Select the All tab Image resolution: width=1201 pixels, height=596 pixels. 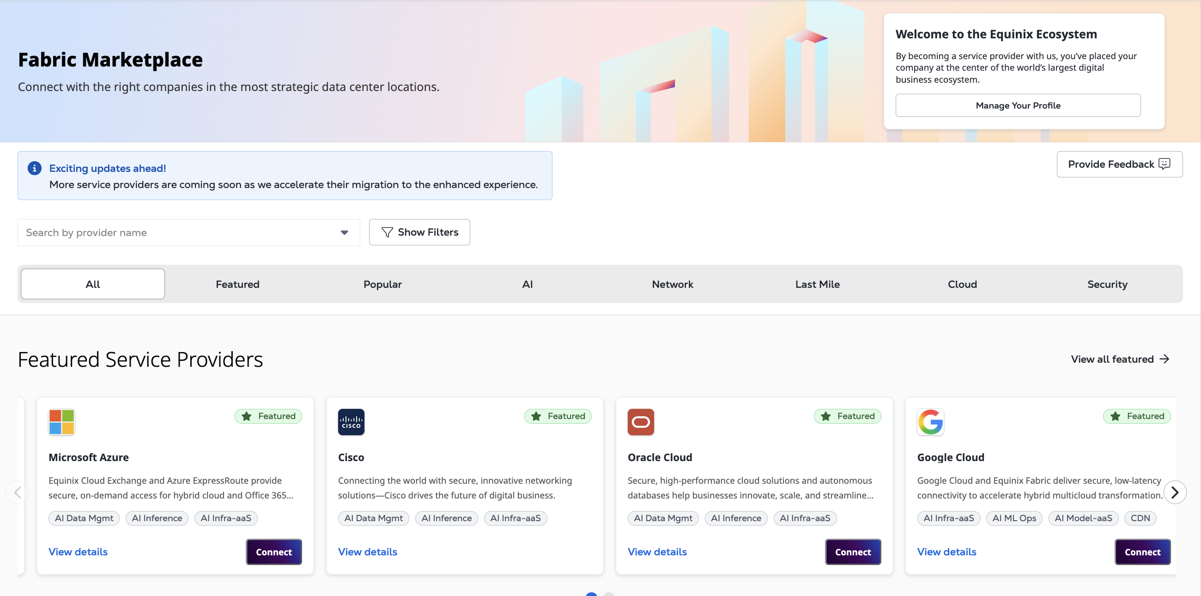click(93, 284)
